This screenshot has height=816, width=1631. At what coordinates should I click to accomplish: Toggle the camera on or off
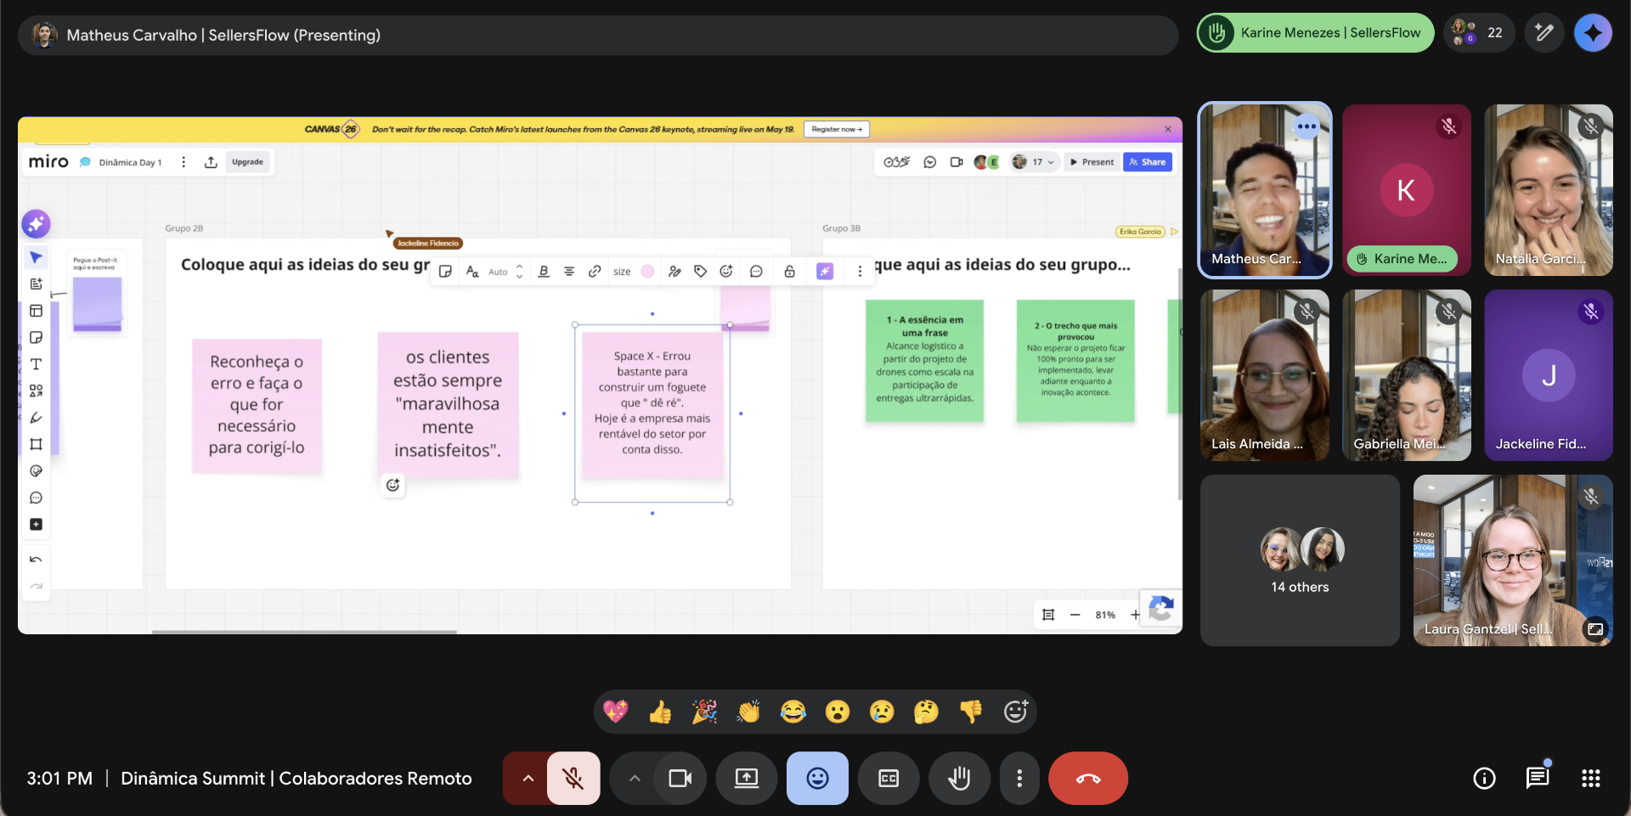[680, 778]
